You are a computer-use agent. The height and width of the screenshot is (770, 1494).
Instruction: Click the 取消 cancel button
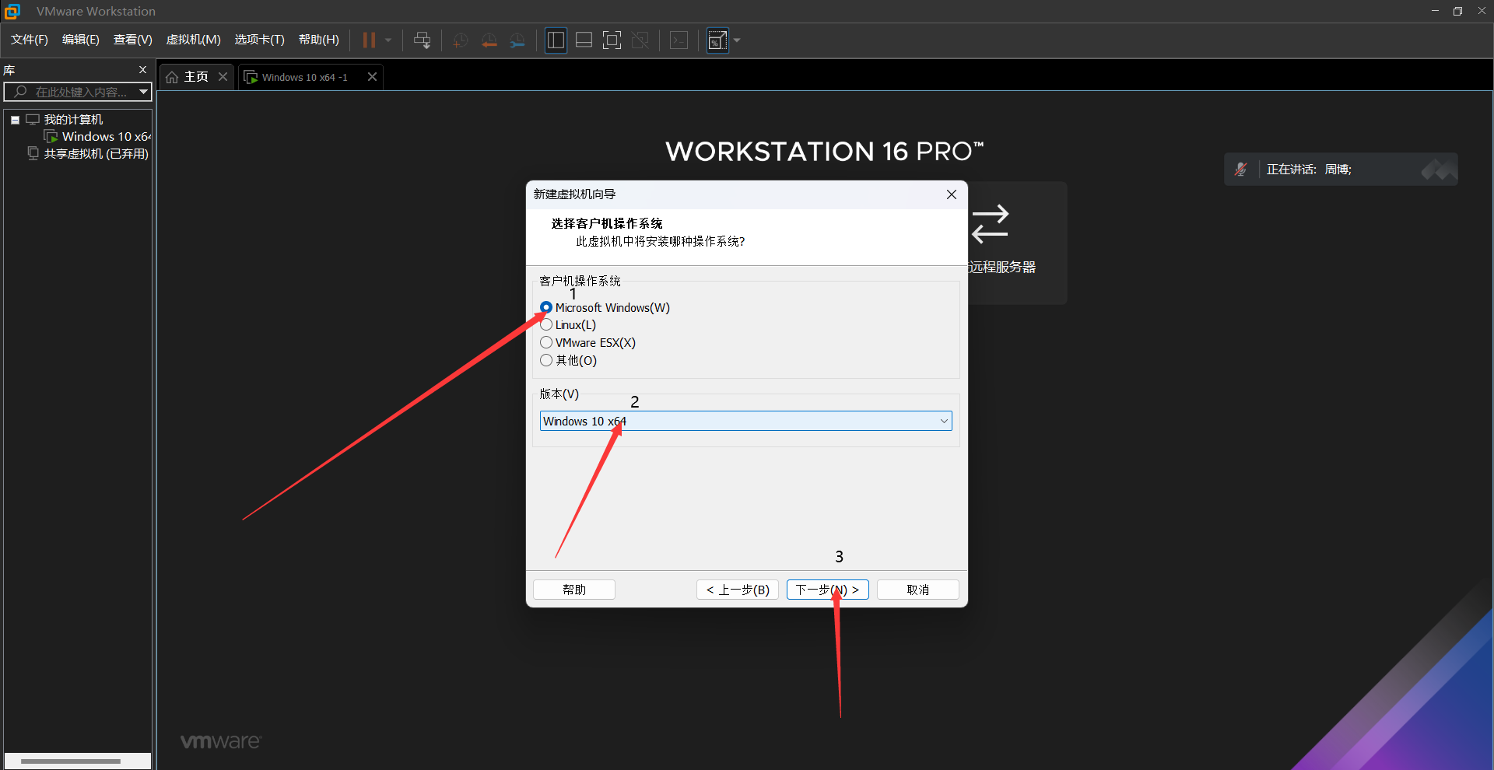click(918, 590)
